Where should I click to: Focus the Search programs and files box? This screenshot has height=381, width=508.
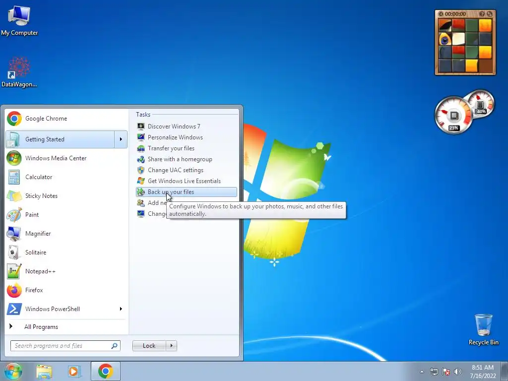tap(65, 346)
